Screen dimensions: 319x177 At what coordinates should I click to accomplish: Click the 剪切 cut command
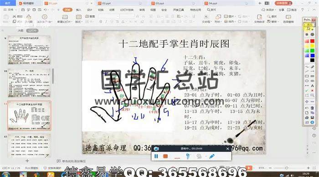click(x=17, y=16)
